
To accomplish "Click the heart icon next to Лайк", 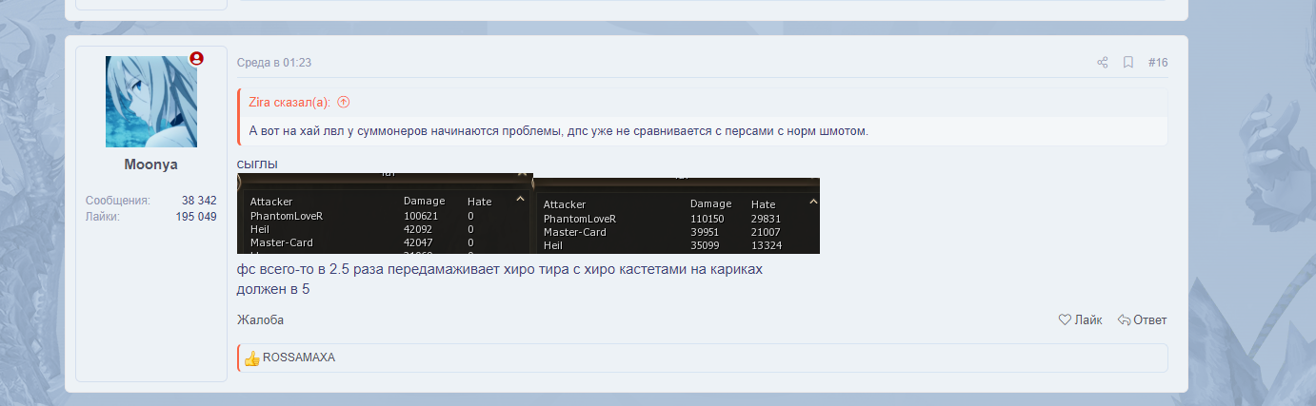I will (1065, 320).
